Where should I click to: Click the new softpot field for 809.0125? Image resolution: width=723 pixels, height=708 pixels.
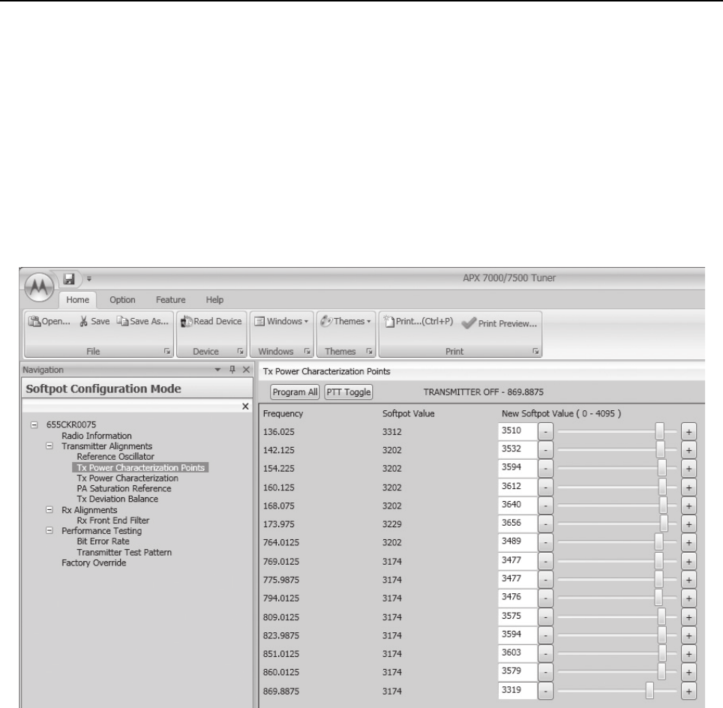[517, 616]
